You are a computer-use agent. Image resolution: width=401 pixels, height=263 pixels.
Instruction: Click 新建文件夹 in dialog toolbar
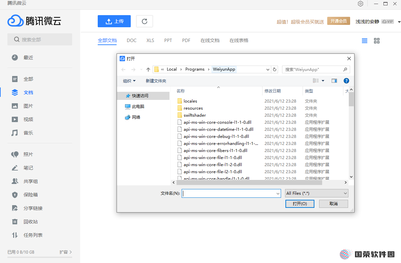pos(156,81)
